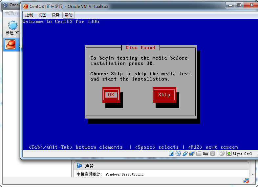Click the CentOS window title bar icon
The width and height of the screenshot is (258, 187).
(x=26, y=7)
